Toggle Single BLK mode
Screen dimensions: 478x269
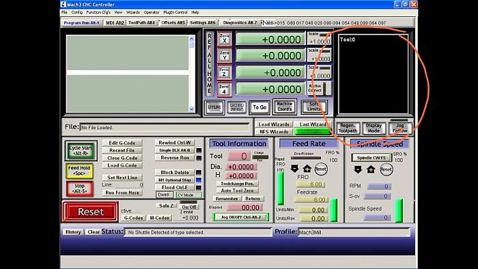coord(174,150)
